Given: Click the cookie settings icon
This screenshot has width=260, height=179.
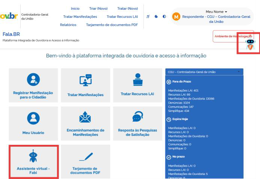Looking at the screenshot, I should point(156,17).
